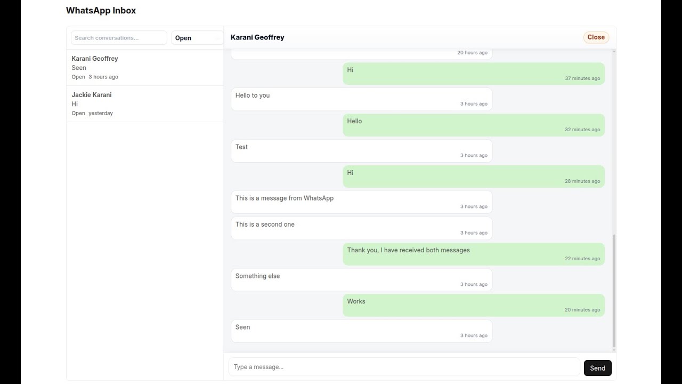Open the Jackie Karani conversation
Viewport: 682px width, 384px height.
(144, 103)
